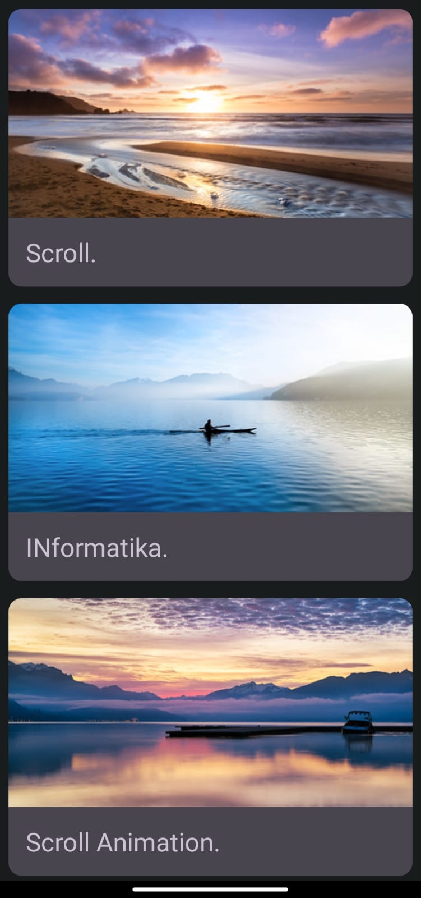
Task: Tap the home gesture bar
Action: point(210,889)
